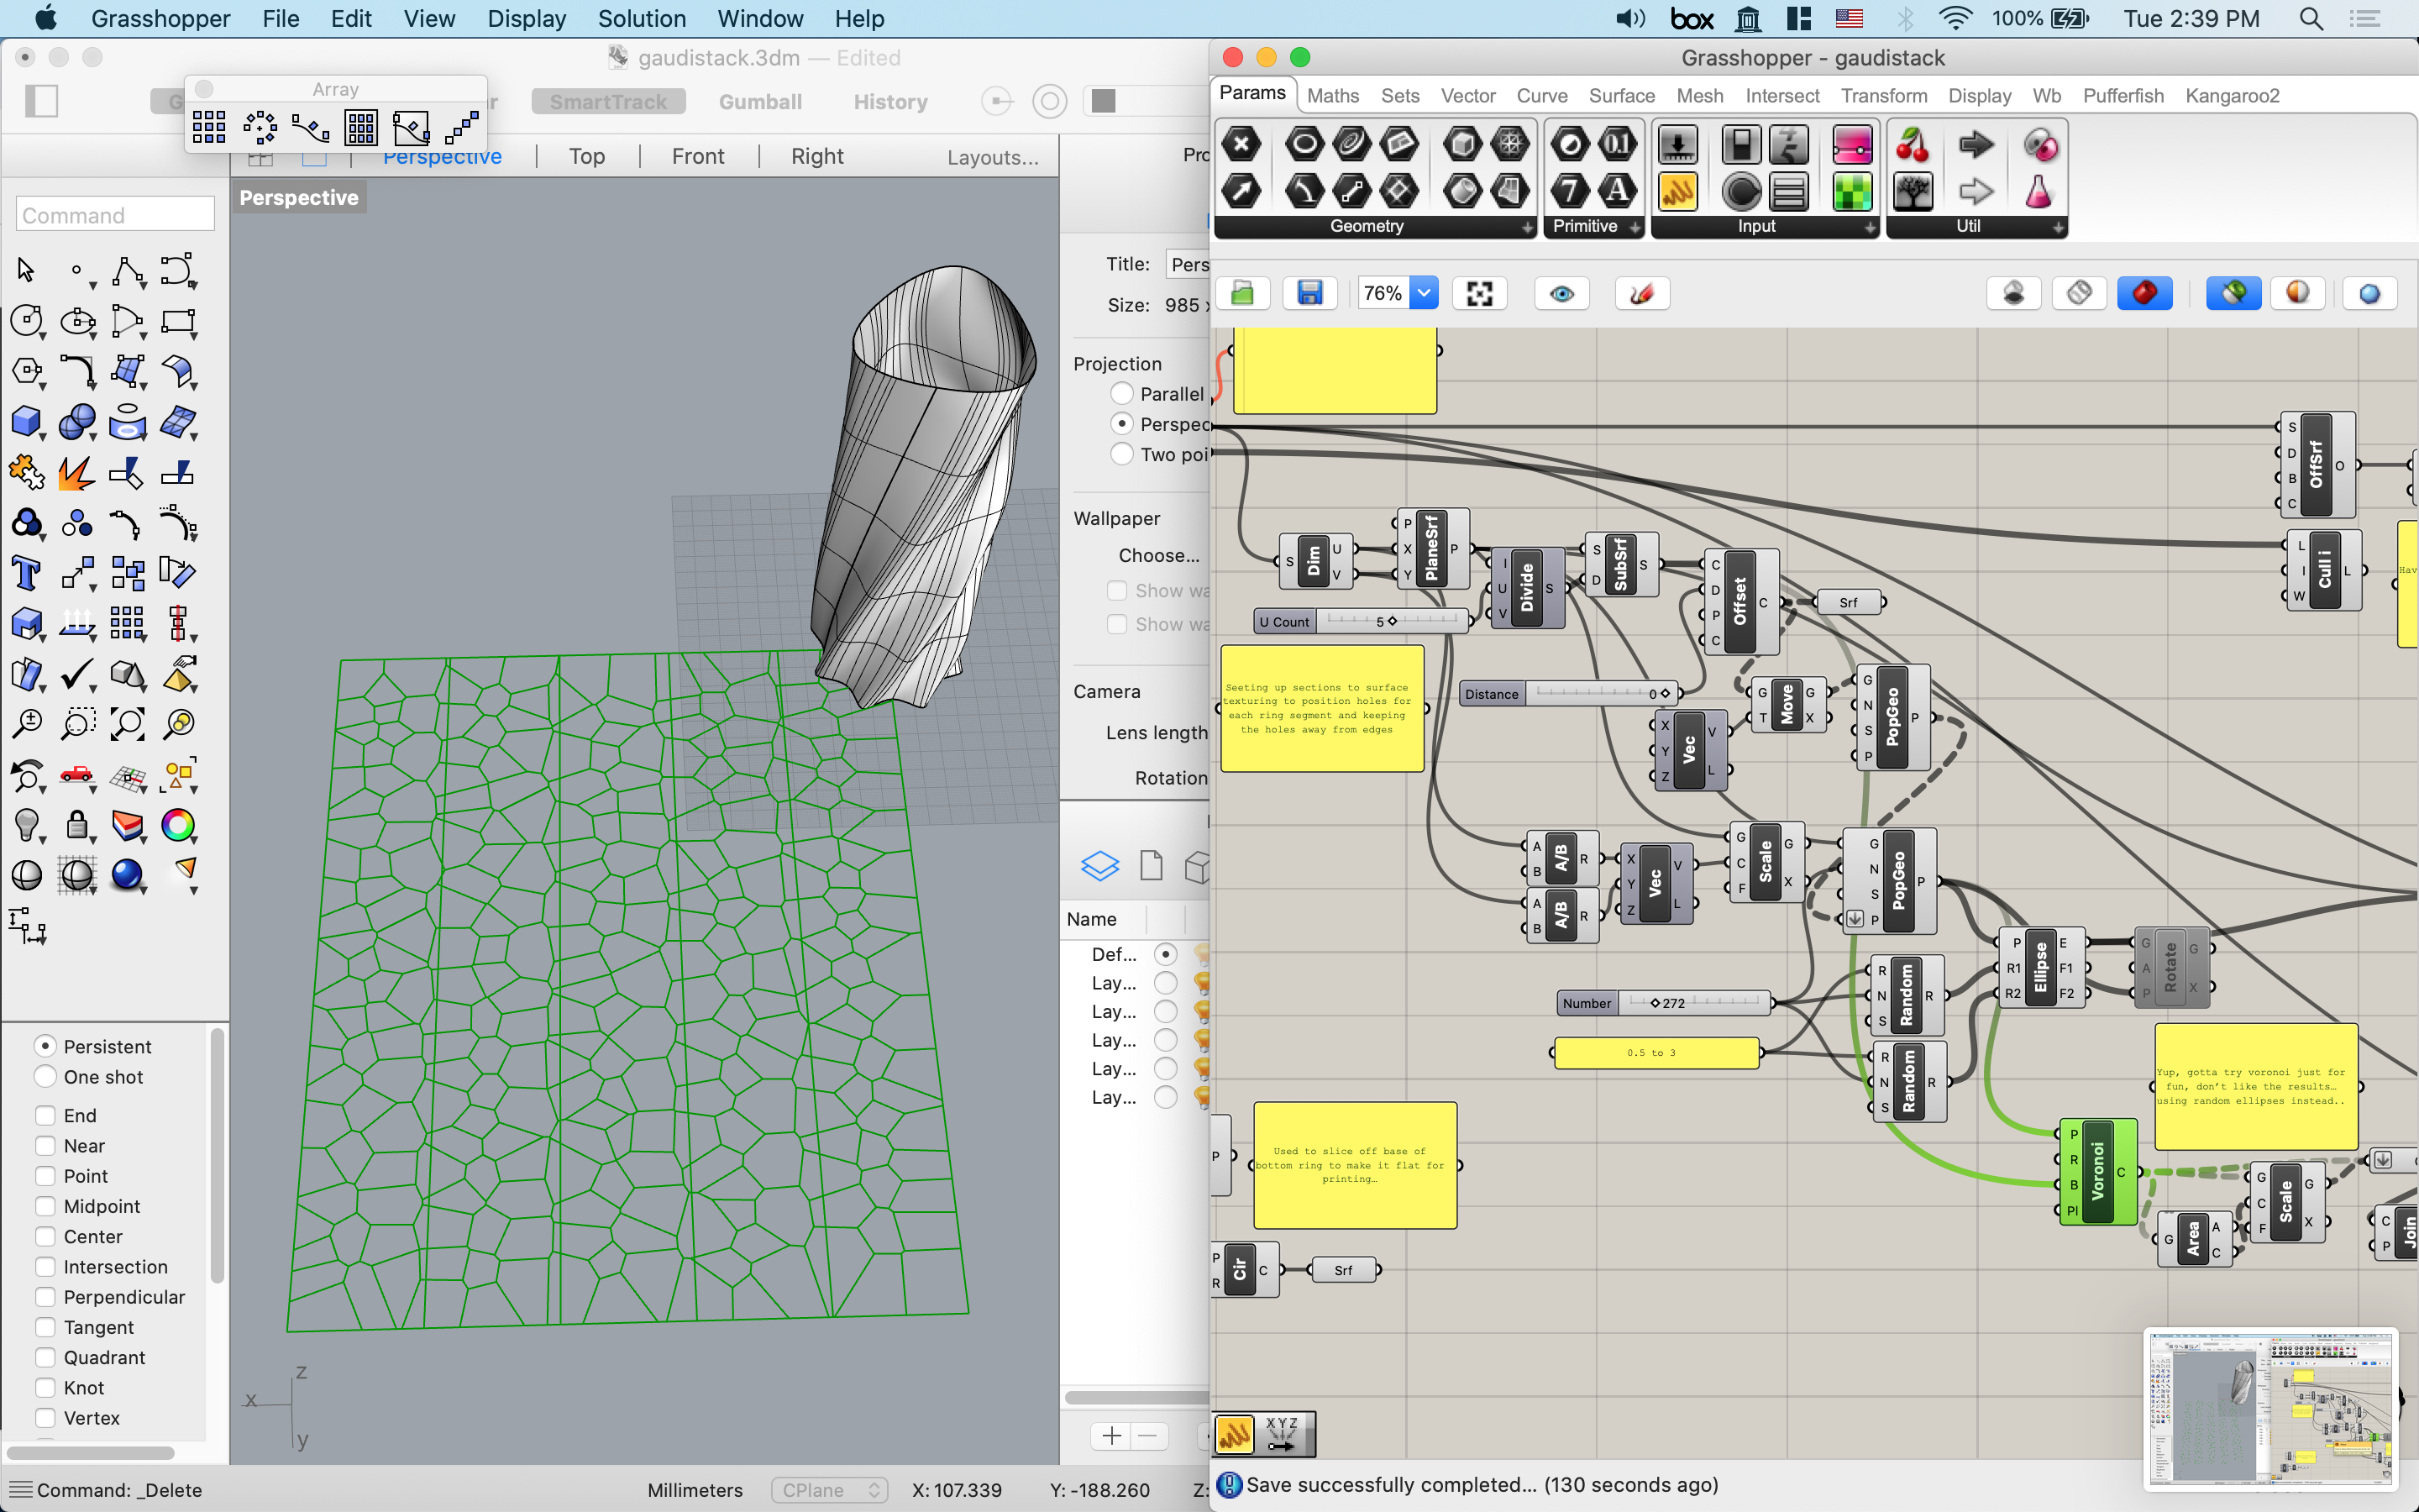Enable the Quadrant object snap checkbox
2419x1512 pixels.
45,1357
